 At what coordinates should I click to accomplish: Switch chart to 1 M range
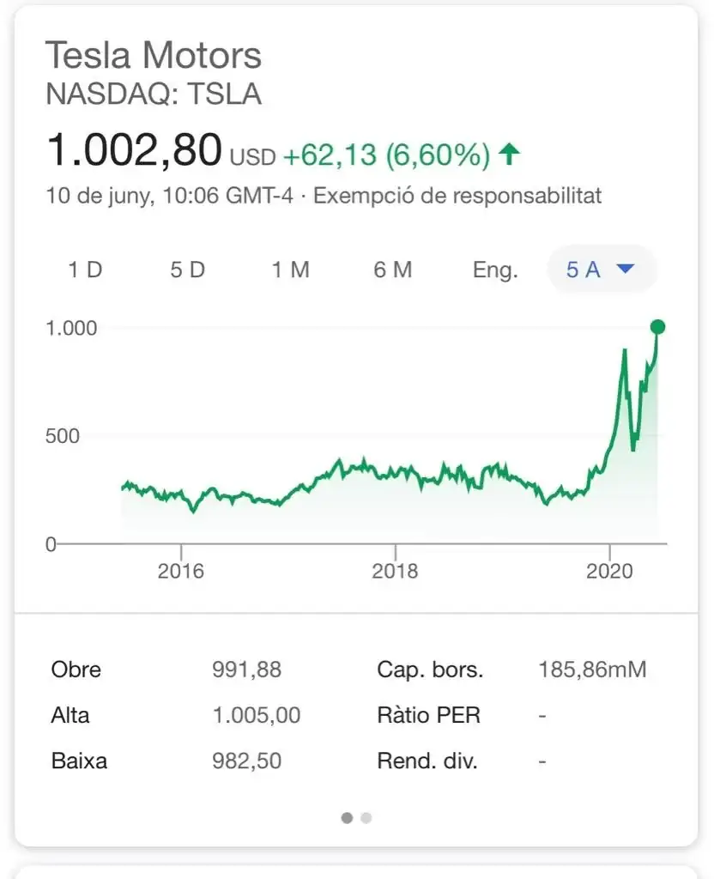290,270
